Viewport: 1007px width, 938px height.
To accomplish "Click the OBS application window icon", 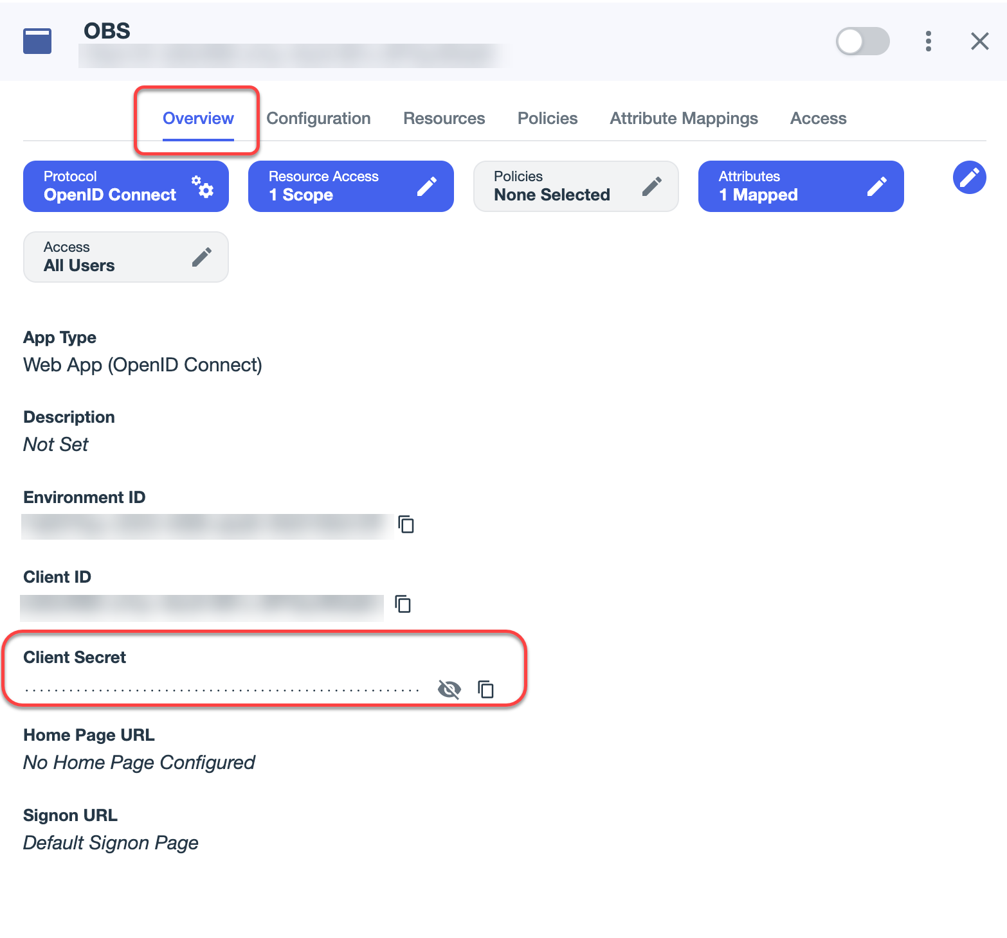I will [x=37, y=41].
